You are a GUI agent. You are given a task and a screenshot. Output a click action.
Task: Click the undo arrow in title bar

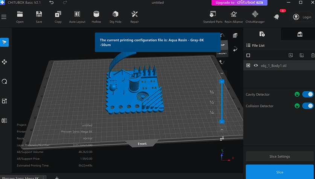tap(52, 3)
